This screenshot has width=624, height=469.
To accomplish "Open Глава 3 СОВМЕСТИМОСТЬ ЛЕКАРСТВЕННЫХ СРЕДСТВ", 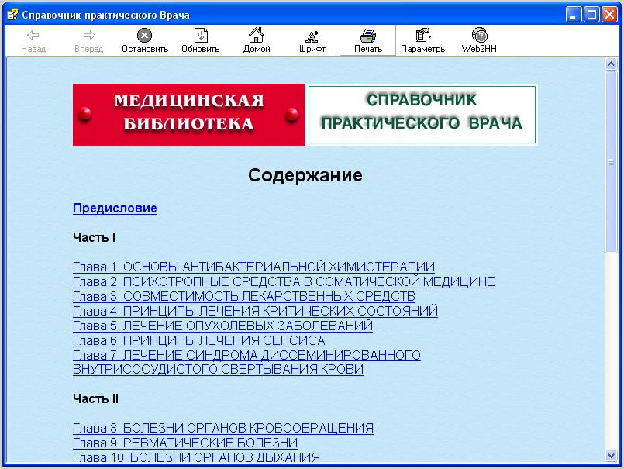I will (x=244, y=296).
